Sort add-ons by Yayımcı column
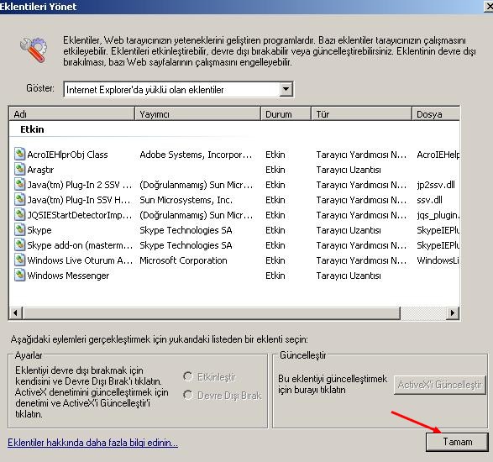 (x=197, y=114)
